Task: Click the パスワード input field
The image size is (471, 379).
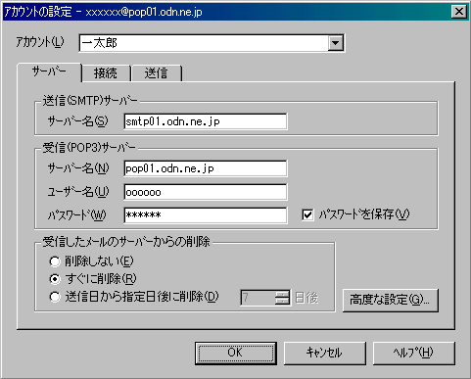Action: 206,215
